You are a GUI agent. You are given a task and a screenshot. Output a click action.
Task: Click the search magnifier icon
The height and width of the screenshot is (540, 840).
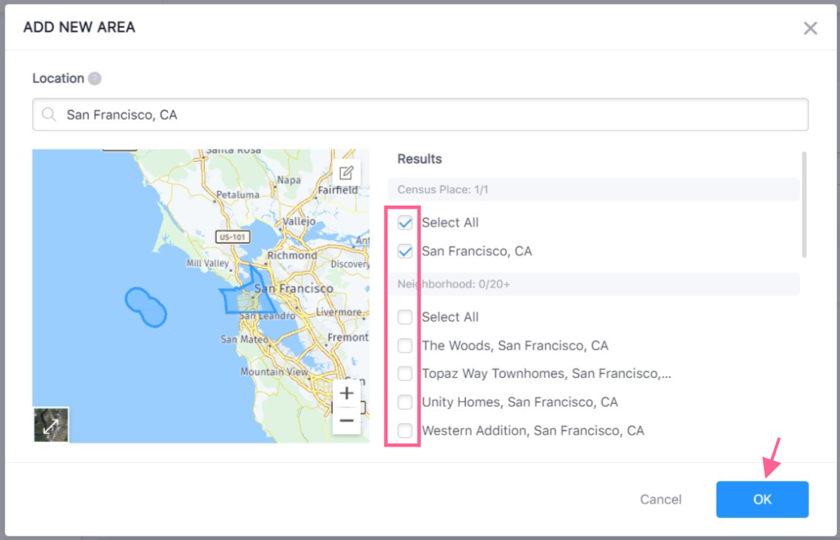[50, 114]
